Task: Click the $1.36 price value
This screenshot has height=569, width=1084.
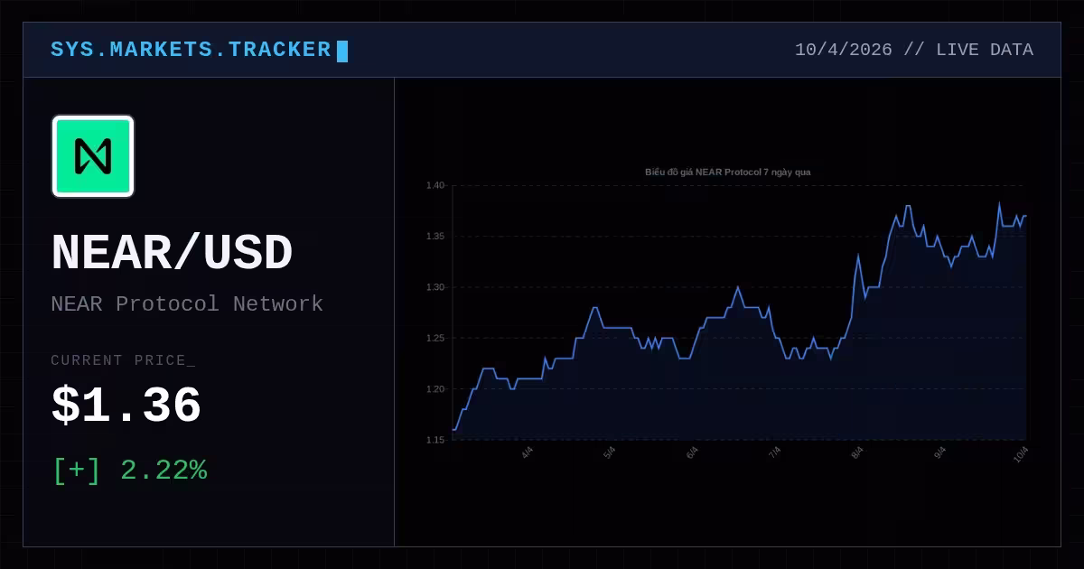Action: pos(126,406)
